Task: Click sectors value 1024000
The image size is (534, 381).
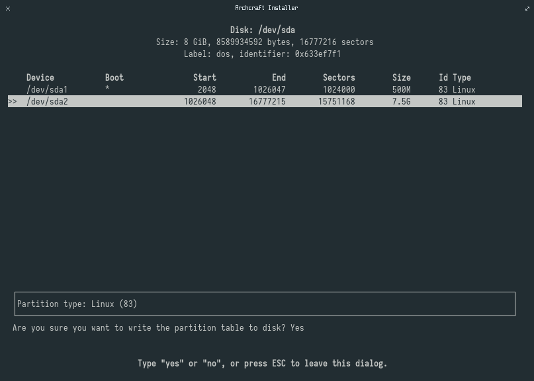Action: [339, 89]
